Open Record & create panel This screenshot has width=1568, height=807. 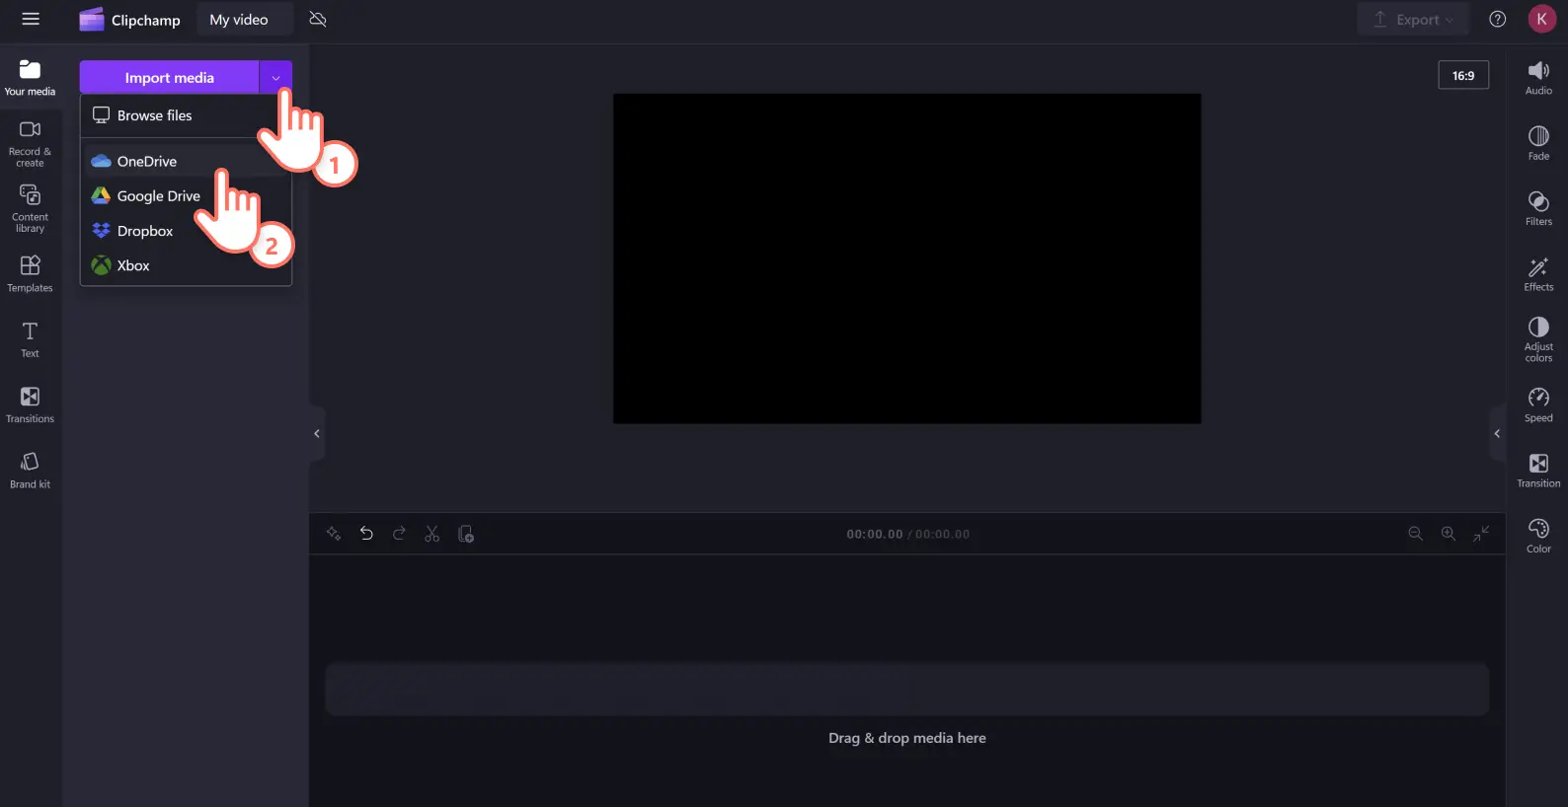tap(30, 144)
